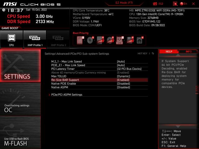Select Above 4G memory/Crypto Currency mining value
The width and height of the screenshot is (199, 149).
(123, 73)
